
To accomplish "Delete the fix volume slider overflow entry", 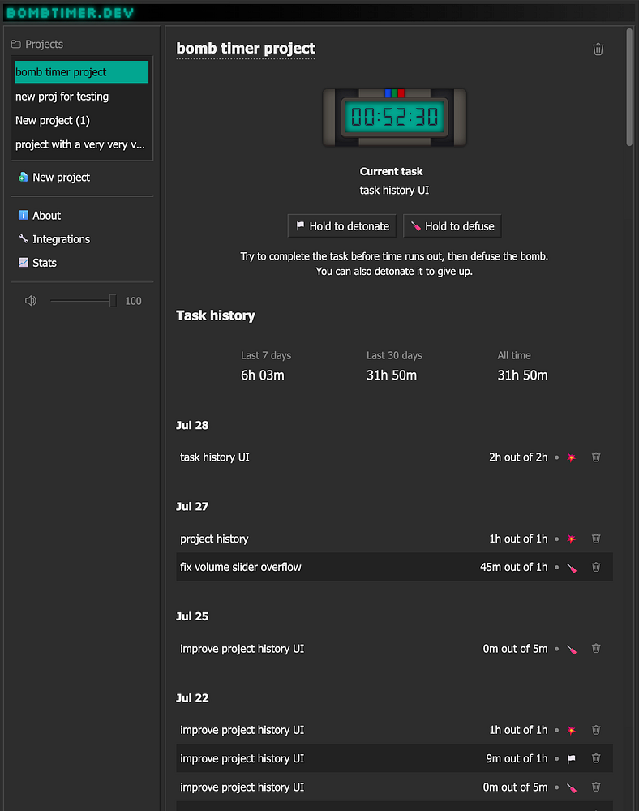I will click(596, 567).
